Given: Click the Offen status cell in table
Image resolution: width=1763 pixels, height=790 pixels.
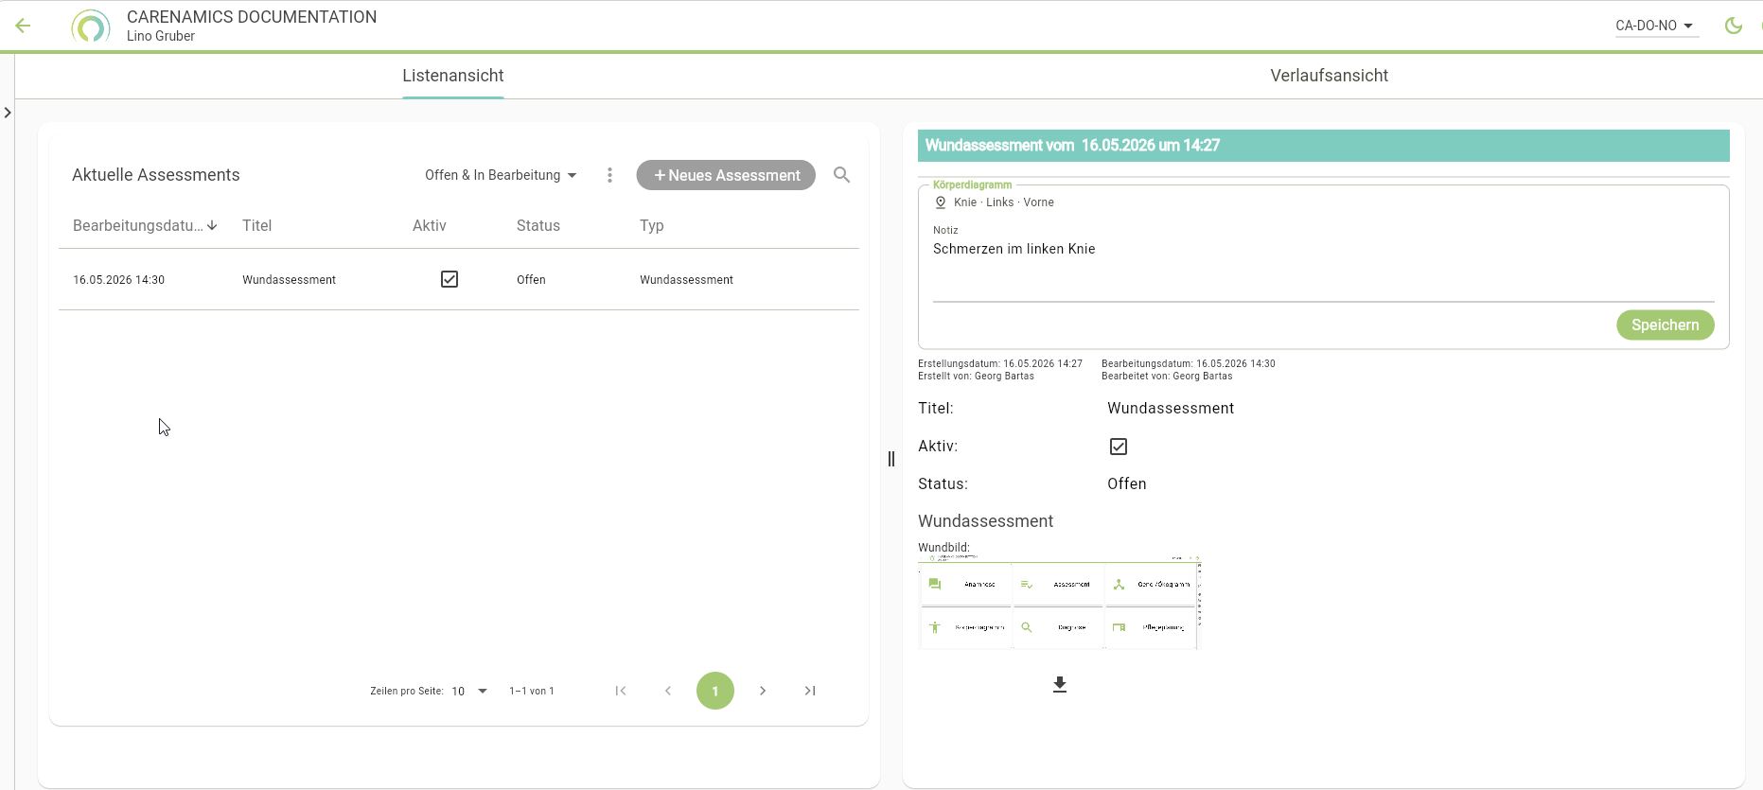Looking at the screenshot, I should click(531, 280).
